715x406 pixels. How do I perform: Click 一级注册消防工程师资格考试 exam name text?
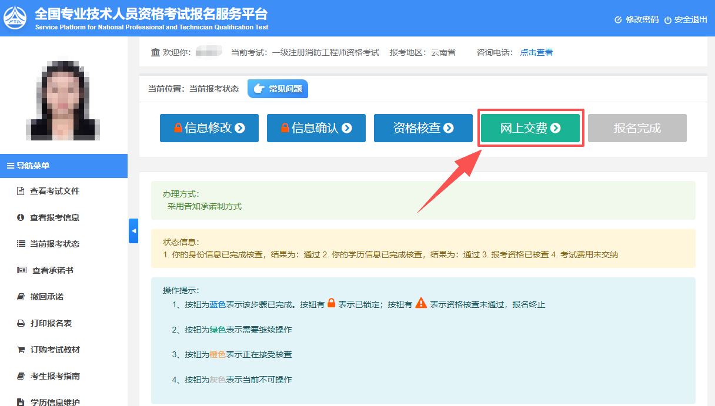coord(326,52)
